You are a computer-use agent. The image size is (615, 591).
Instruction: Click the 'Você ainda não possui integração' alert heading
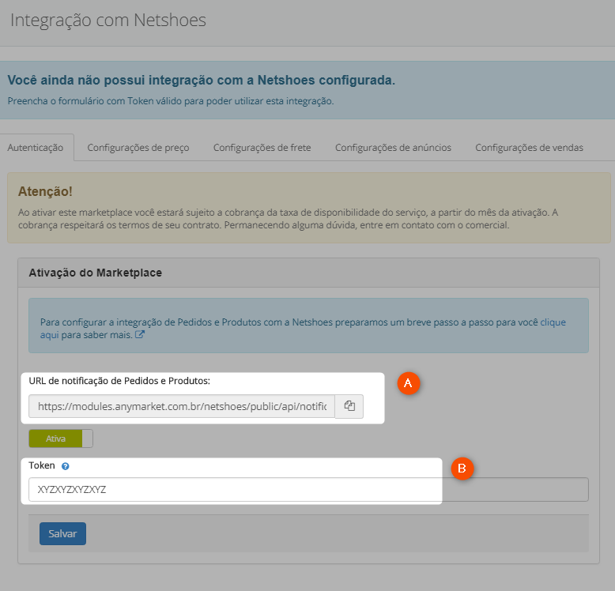[x=202, y=80]
